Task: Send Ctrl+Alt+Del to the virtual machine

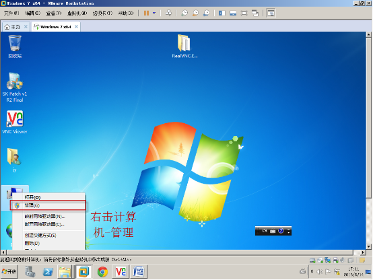Action: (168, 13)
